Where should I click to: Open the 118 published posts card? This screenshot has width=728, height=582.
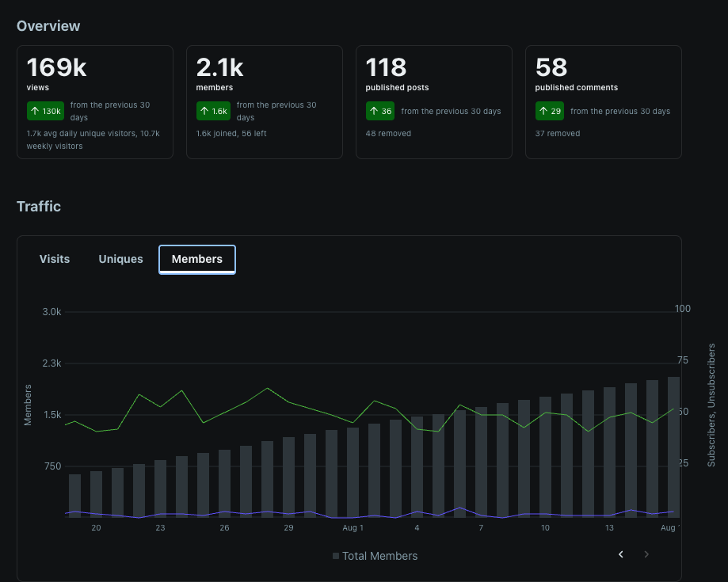tap(433, 102)
